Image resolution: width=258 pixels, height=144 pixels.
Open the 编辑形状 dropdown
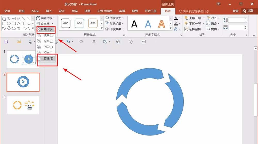click(45, 18)
